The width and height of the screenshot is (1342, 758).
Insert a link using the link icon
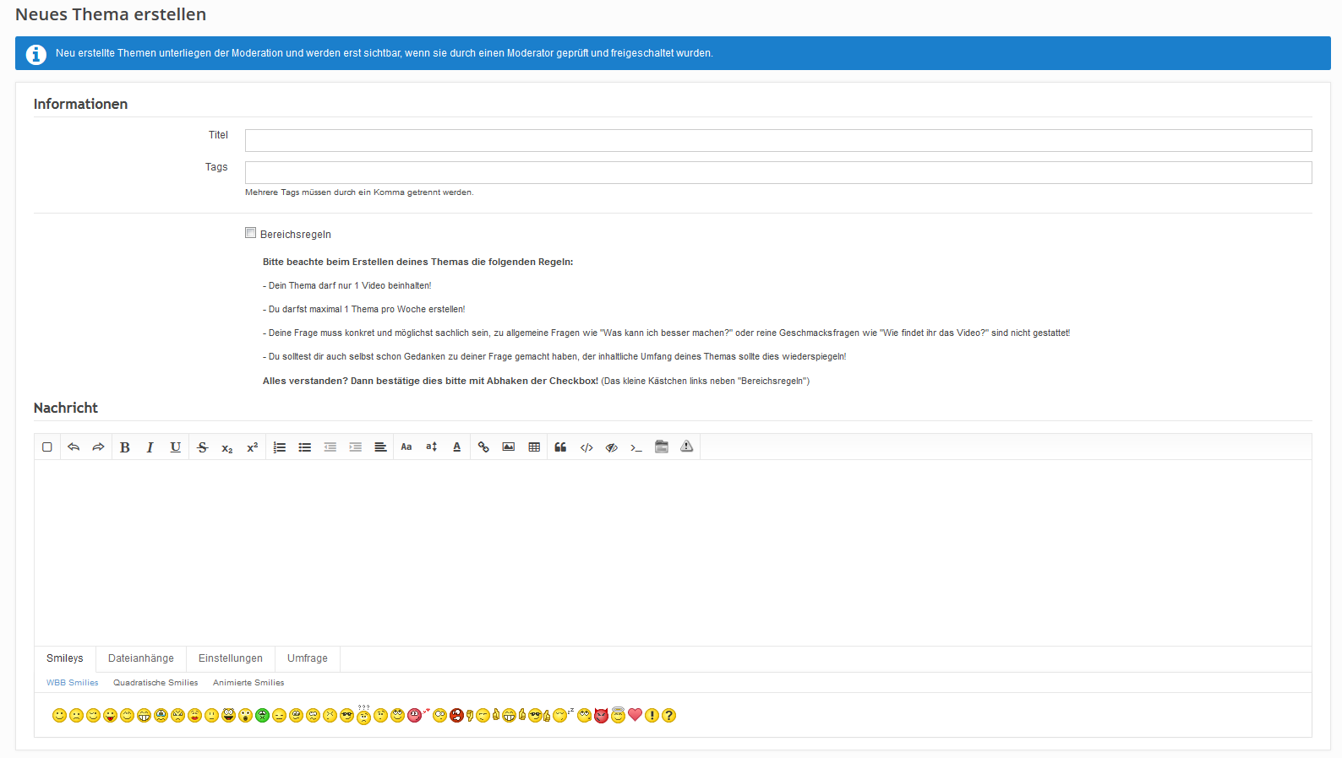[483, 447]
